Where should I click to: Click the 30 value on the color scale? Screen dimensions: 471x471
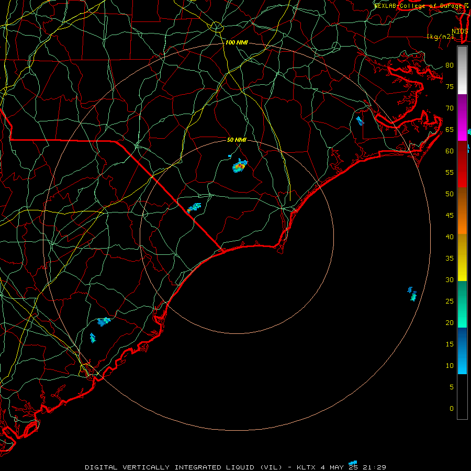[x=450, y=279]
